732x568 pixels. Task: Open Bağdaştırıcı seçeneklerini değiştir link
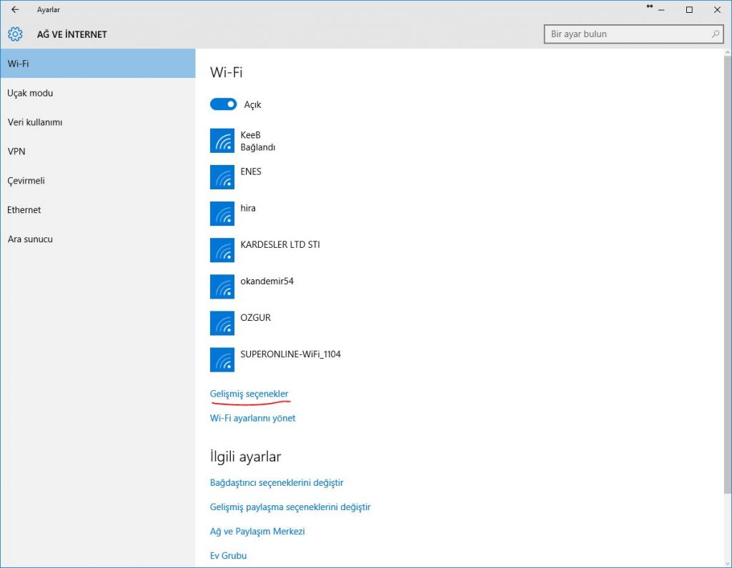[x=277, y=483]
